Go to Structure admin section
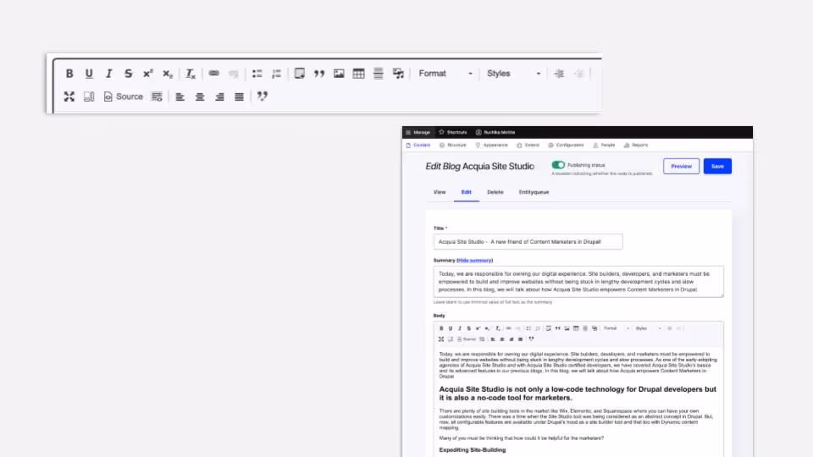Screen dimensions: 813x457 coord(452,145)
